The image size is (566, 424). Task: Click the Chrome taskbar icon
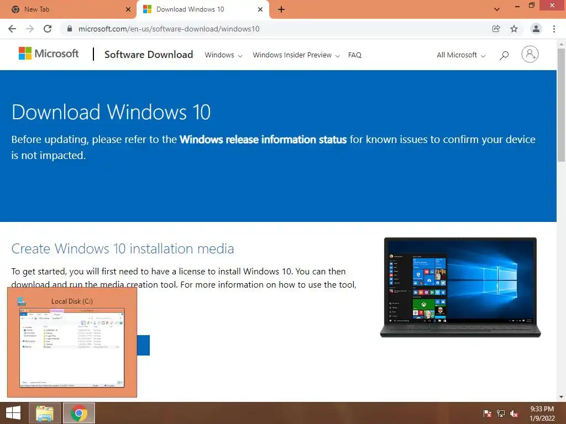point(79,413)
